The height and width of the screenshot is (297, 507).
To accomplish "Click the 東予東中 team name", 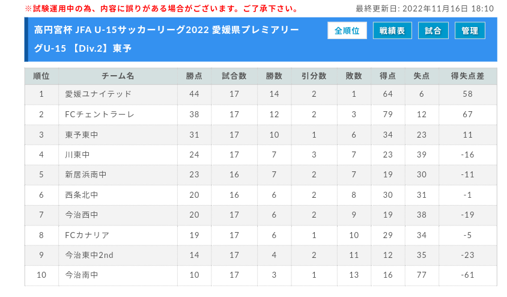I will pyautogui.click(x=81, y=135).
